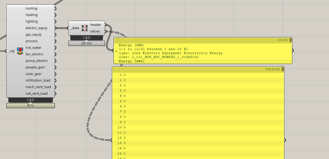This screenshot has height=159, width=329.
Task: Select row 12 in the values panel
Action: (197, 138)
